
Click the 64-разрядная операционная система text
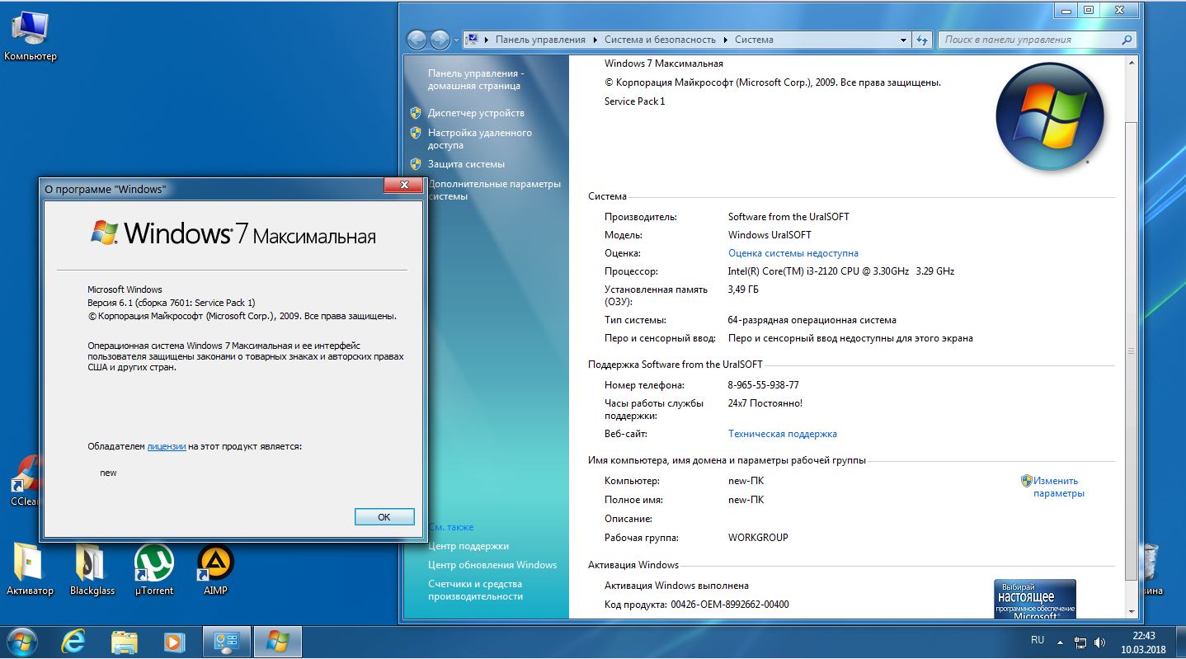point(812,320)
